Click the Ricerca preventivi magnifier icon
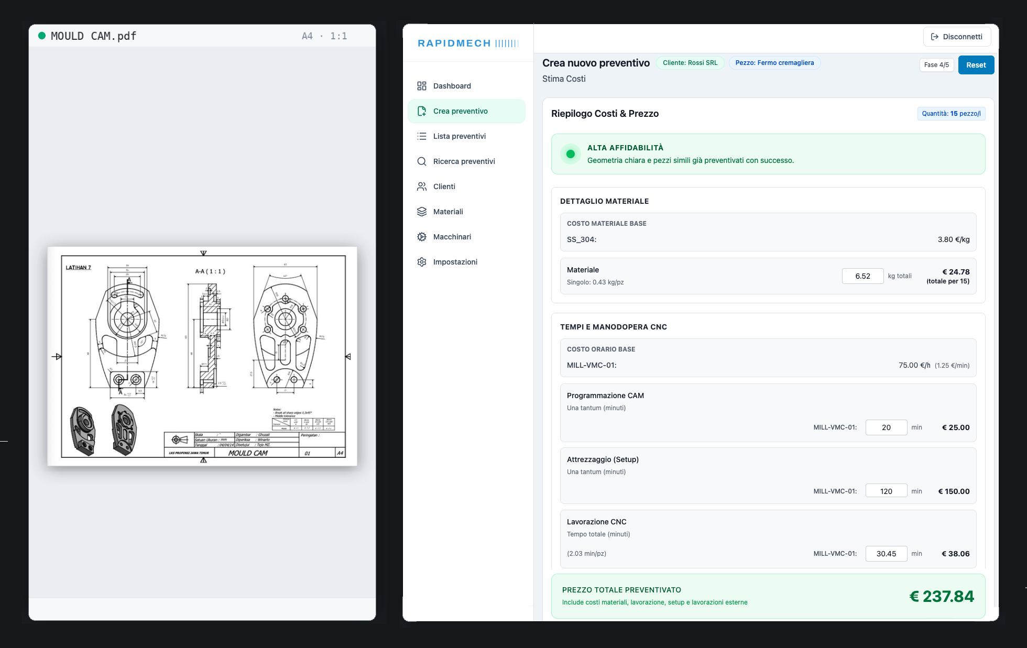 coord(422,161)
